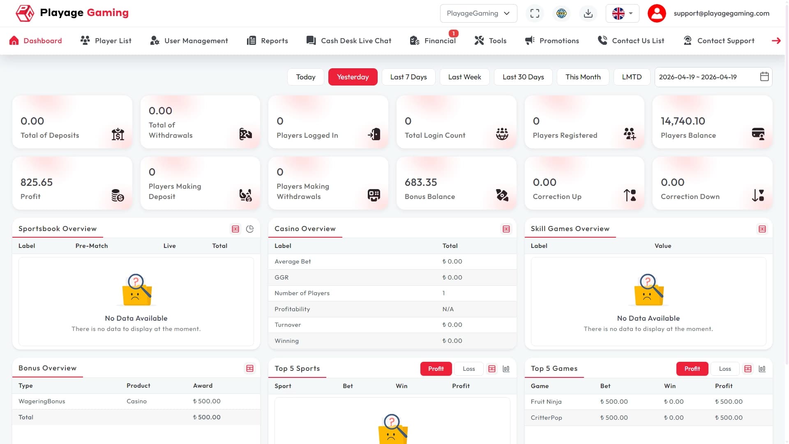Show pie chart view in Sportsbook Overview
The width and height of the screenshot is (789, 444).
250,229
